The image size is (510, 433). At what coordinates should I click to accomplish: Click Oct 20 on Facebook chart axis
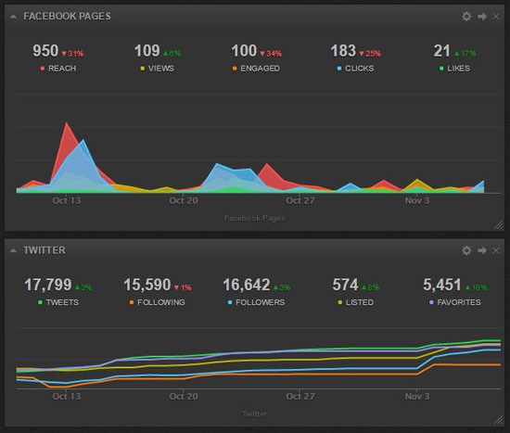click(x=184, y=200)
